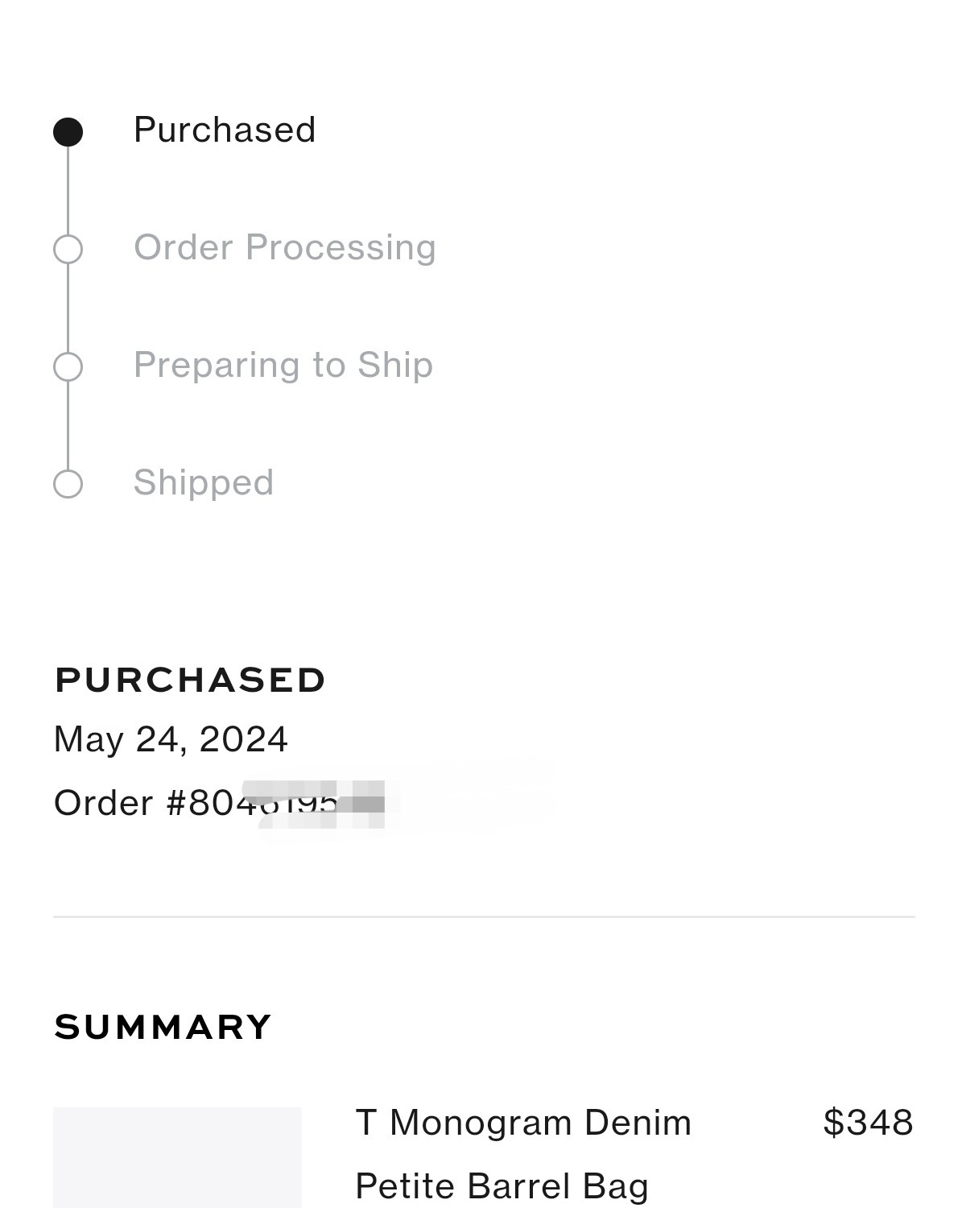Select the Order Processing step label
The width and height of the screenshot is (966, 1208).
(x=284, y=247)
